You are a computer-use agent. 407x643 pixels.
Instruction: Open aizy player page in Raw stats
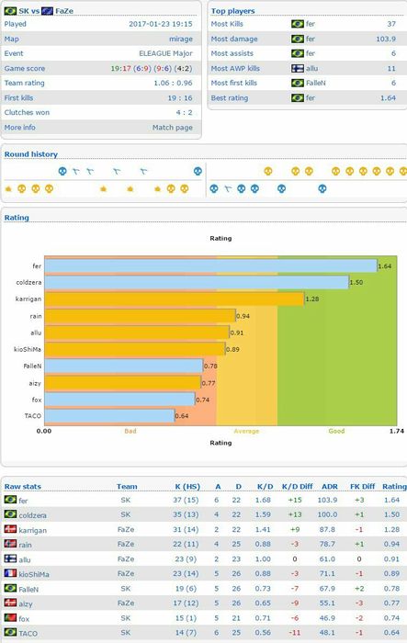click(26, 604)
